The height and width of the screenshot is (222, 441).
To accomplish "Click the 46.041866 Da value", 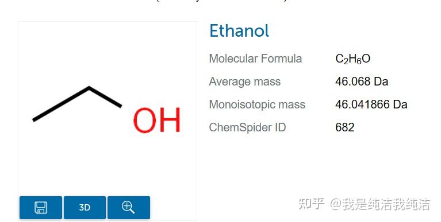I will pos(371,104).
